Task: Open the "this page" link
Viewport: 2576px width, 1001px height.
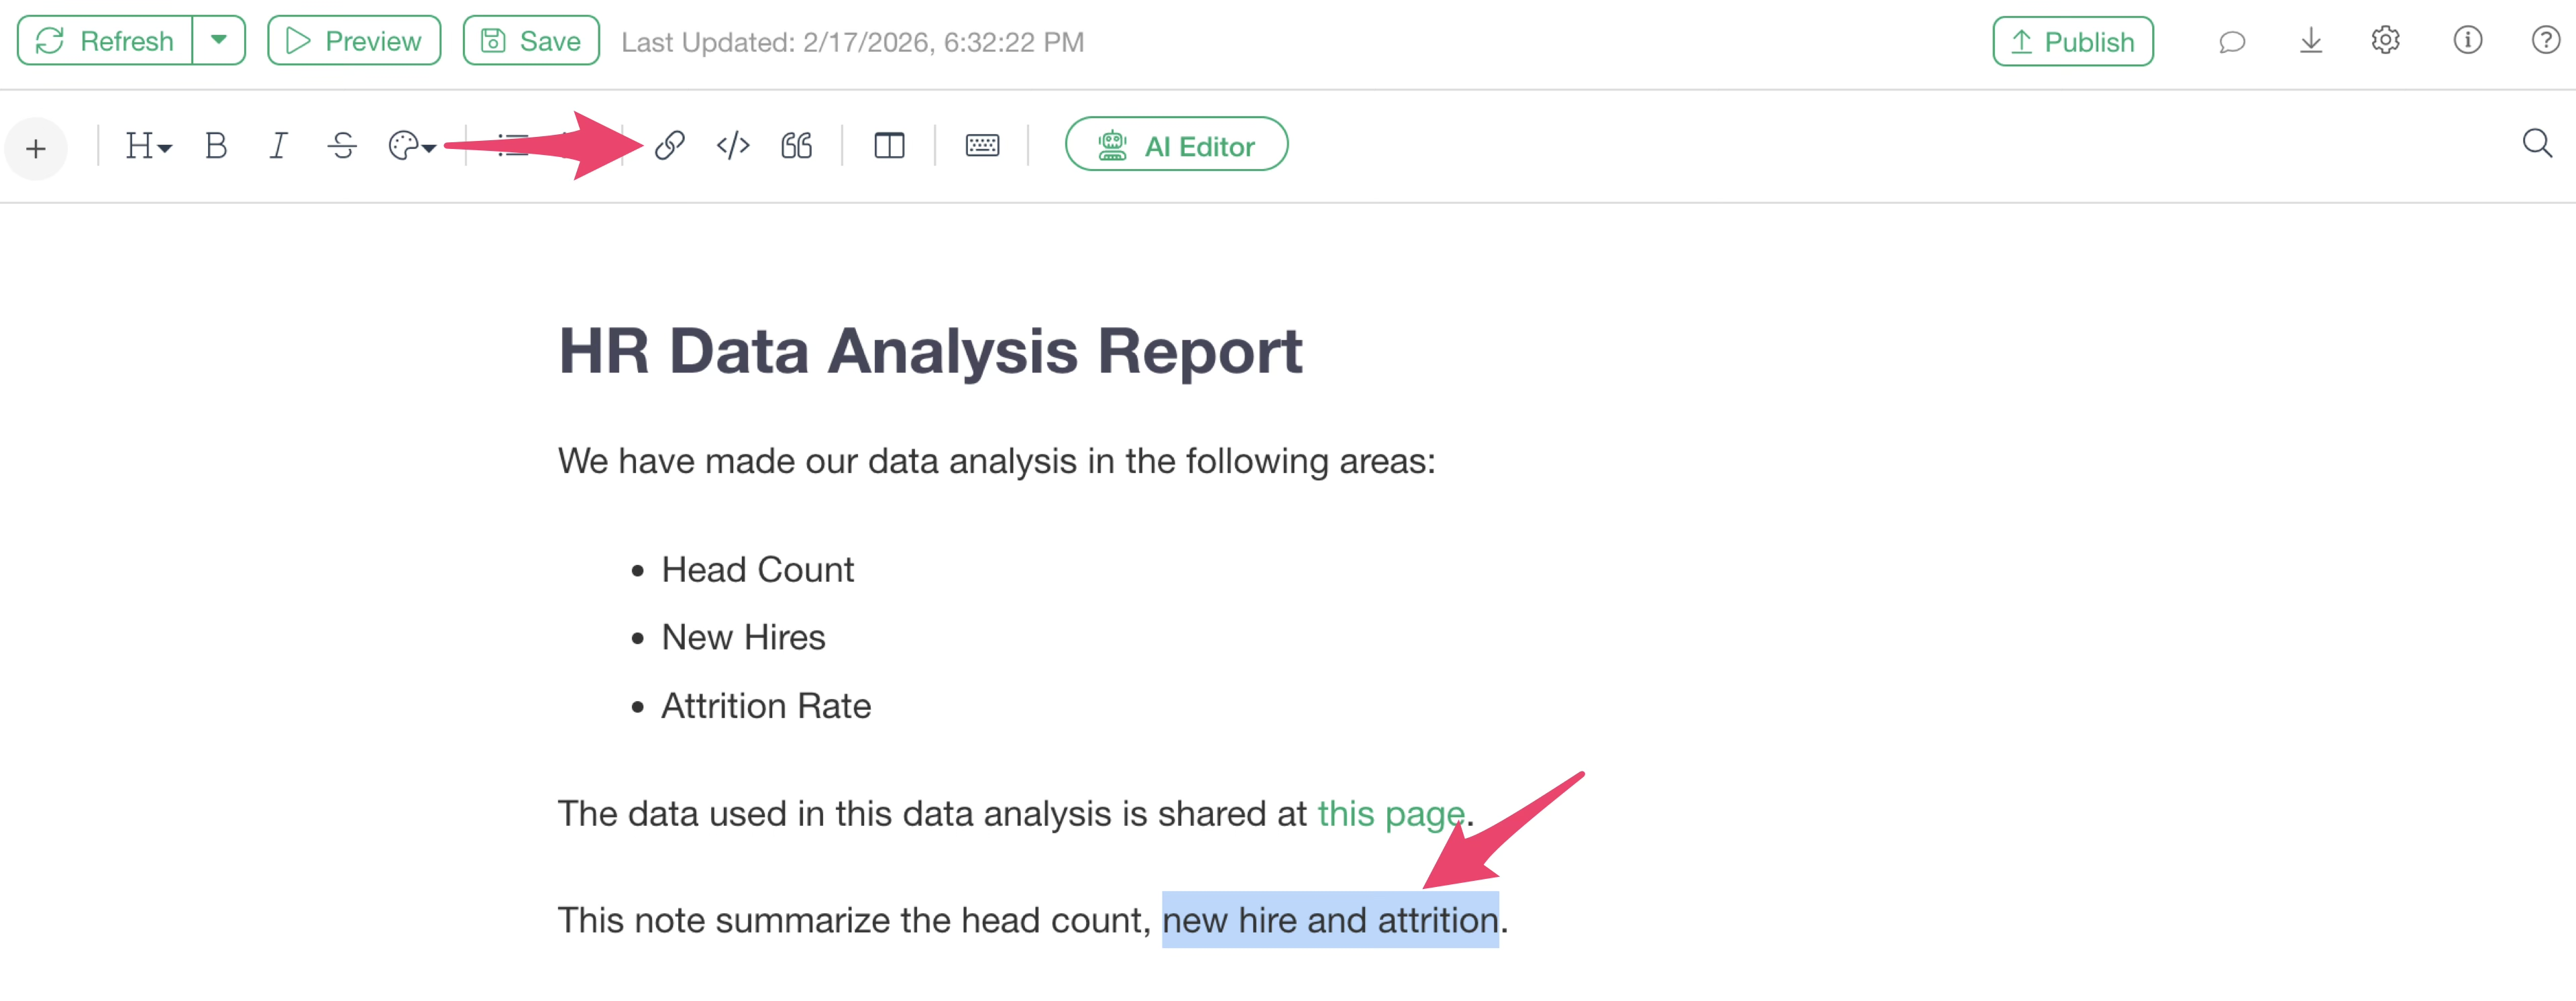Action: pyautogui.click(x=1390, y=814)
